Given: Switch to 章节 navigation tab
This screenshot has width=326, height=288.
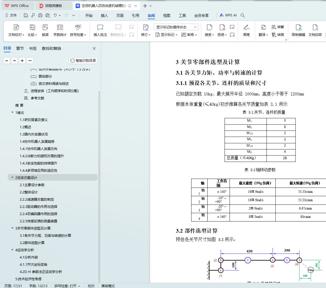Looking at the screenshot, I should pyautogui.click(x=20, y=48).
